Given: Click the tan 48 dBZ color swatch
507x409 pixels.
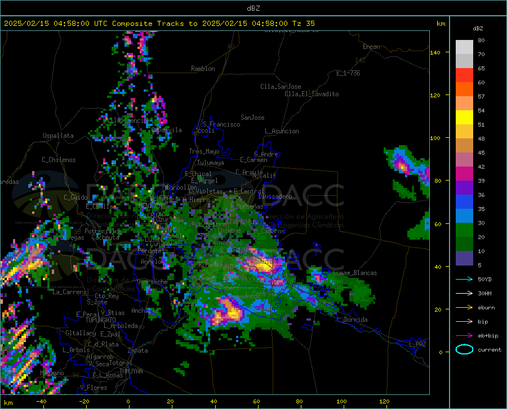Looking at the screenshot, I should pyautogui.click(x=464, y=145).
